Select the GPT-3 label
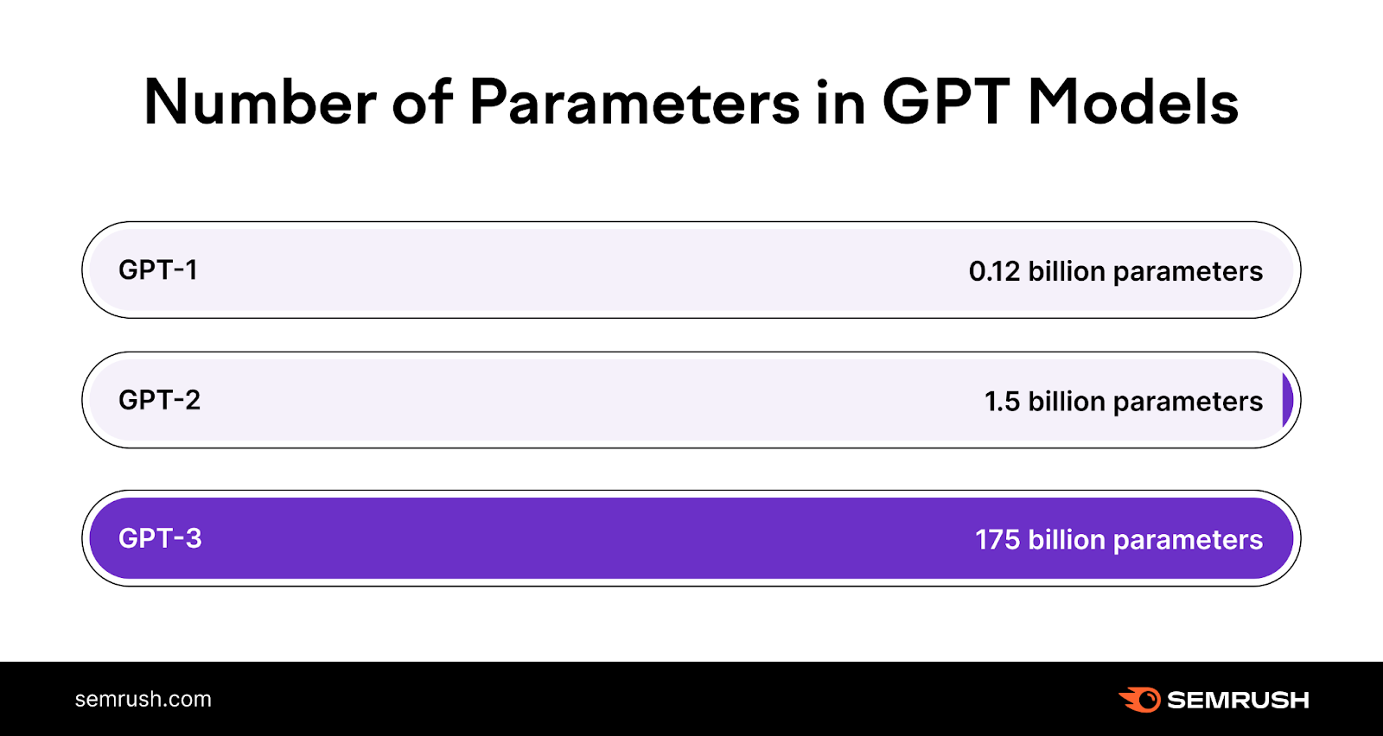 point(160,538)
